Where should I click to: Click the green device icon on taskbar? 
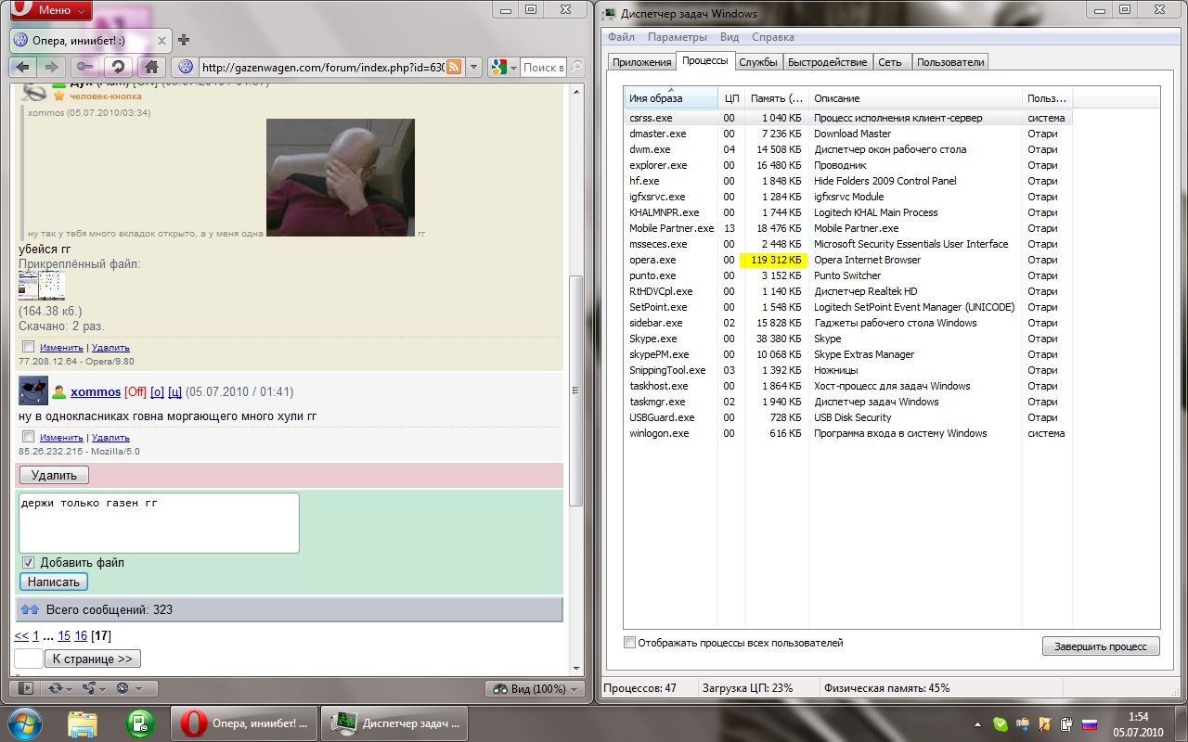click(x=140, y=723)
